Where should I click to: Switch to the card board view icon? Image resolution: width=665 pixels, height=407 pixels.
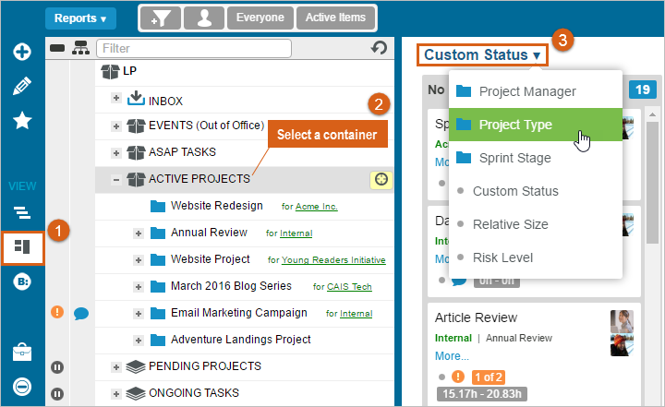click(x=21, y=247)
